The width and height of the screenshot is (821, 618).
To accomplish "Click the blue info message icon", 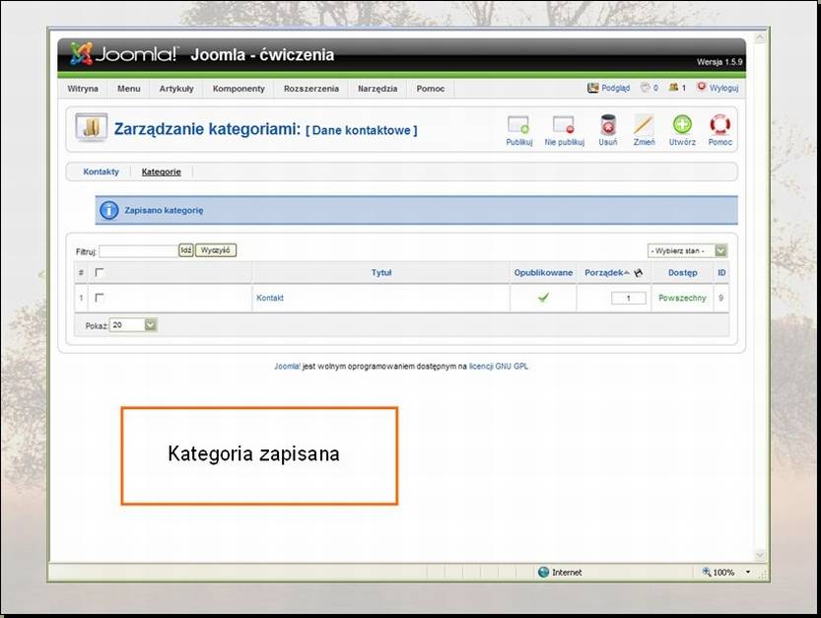I will coord(108,211).
